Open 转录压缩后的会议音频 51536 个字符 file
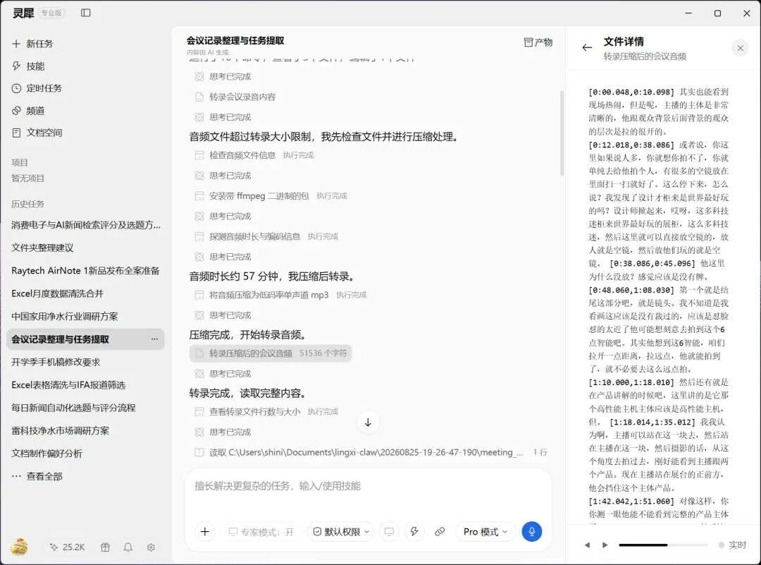 [271, 353]
